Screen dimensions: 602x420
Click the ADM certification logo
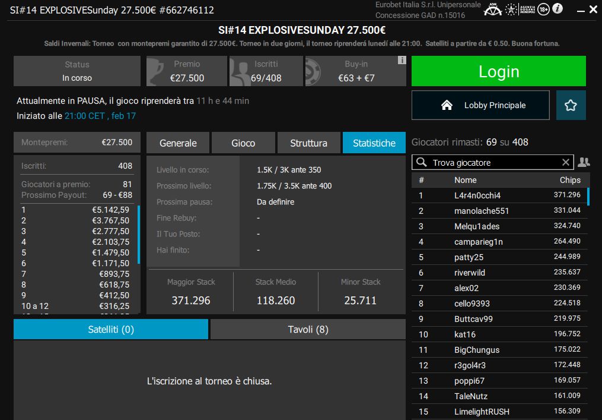click(493, 10)
